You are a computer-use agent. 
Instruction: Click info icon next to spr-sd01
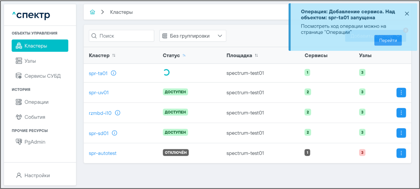115,133
